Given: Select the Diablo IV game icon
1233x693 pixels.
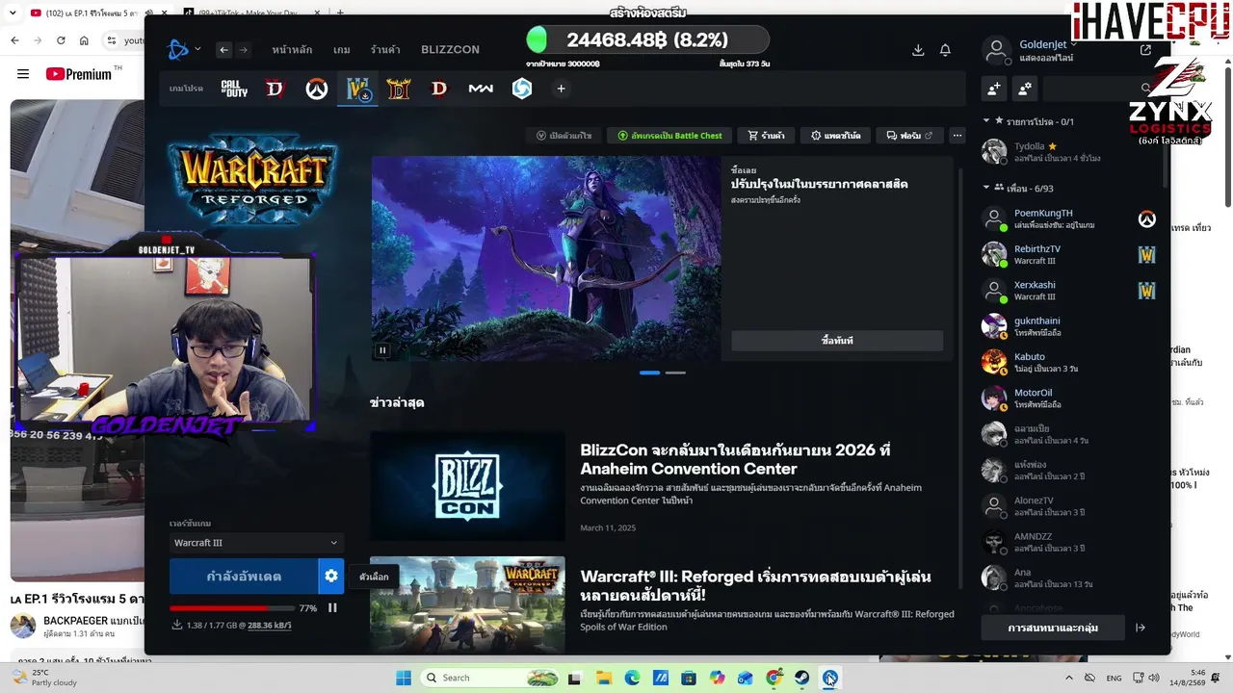Looking at the screenshot, I should 275,89.
